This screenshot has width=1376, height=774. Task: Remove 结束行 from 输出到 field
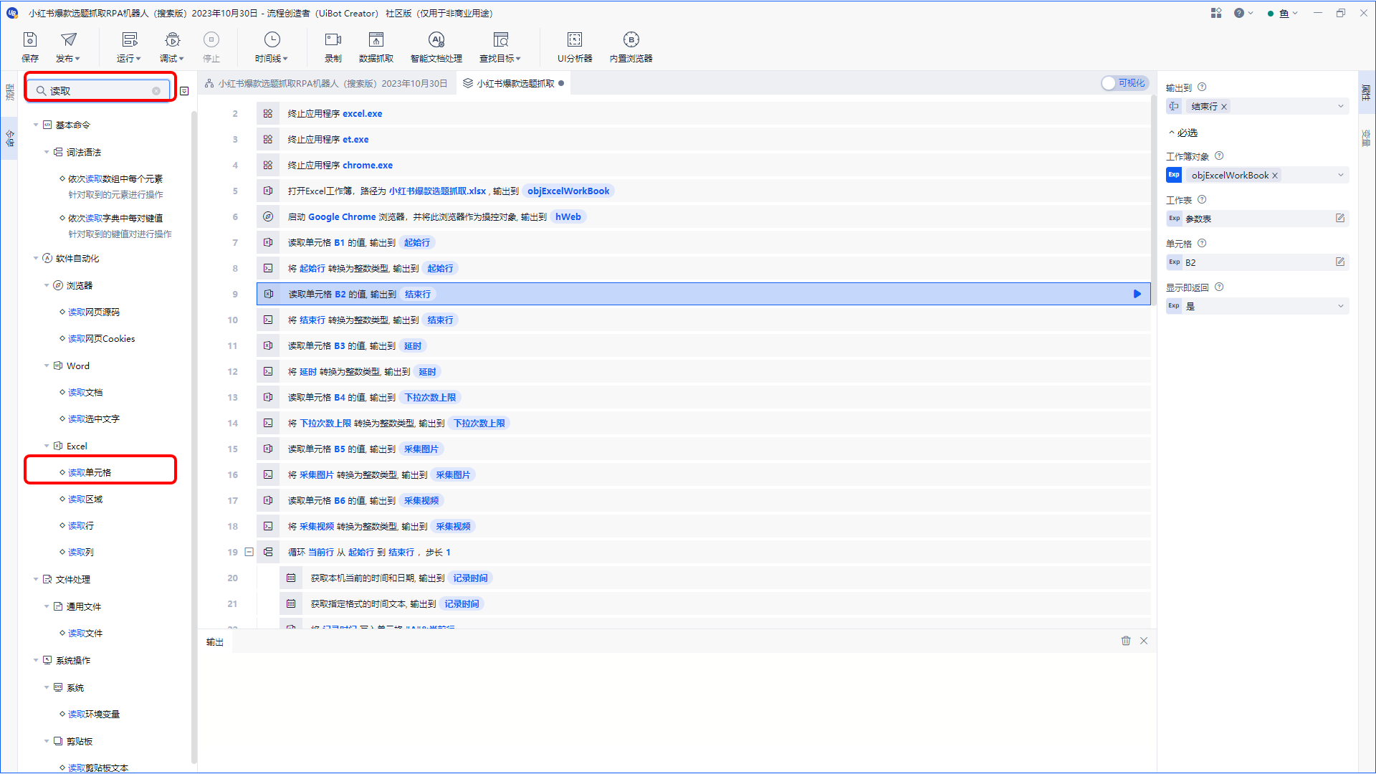point(1224,107)
